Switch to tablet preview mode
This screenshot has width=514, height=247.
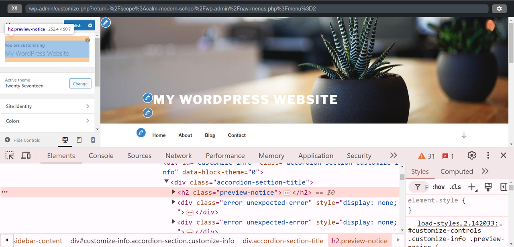79,140
